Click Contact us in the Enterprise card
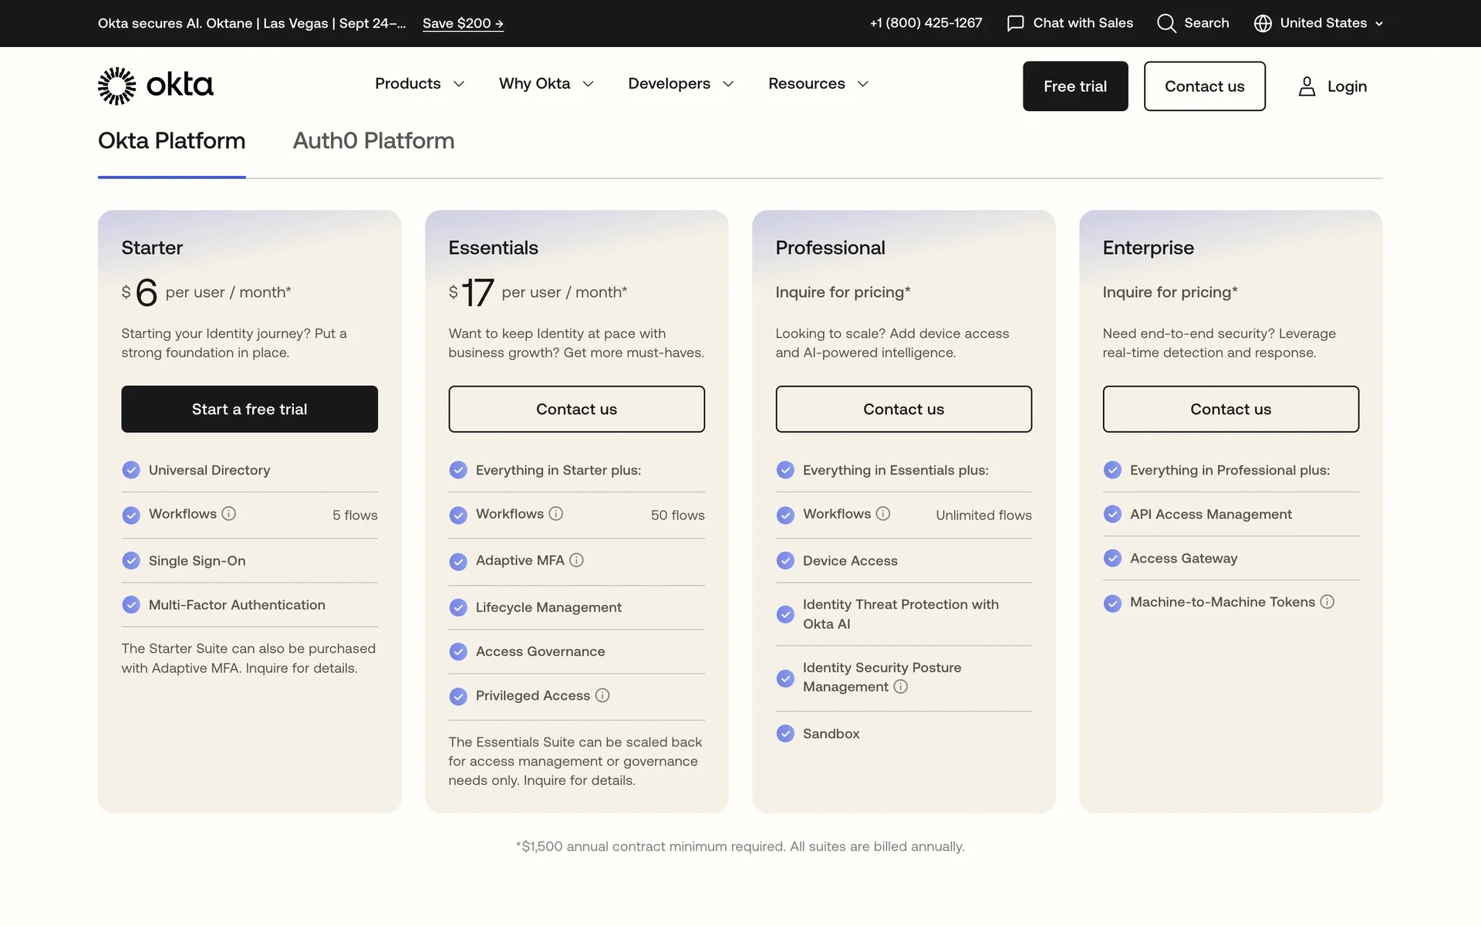Viewport: 1481px width, 926px height. point(1230,409)
